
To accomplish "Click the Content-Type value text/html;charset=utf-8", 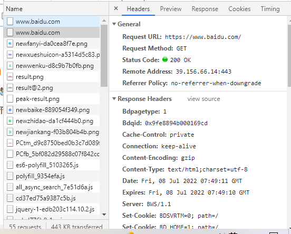I will (x=208, y=169).
